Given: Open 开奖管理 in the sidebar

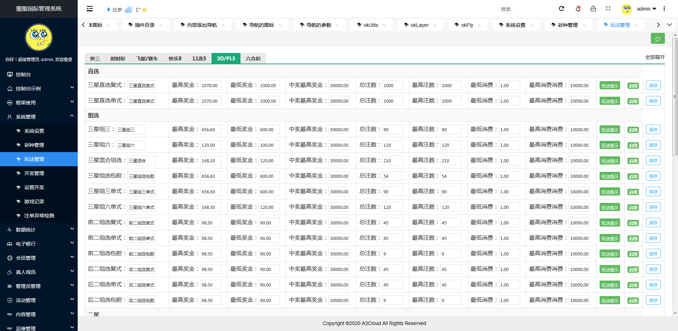Looking at the screenshot, I should coord(39,173).
